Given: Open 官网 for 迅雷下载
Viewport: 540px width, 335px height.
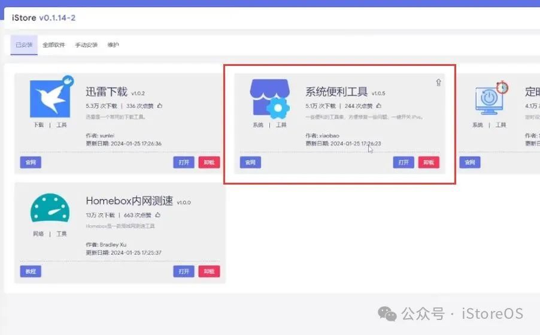Looking at the screenshot, I should pyautogui.click(x=31, y=162).
